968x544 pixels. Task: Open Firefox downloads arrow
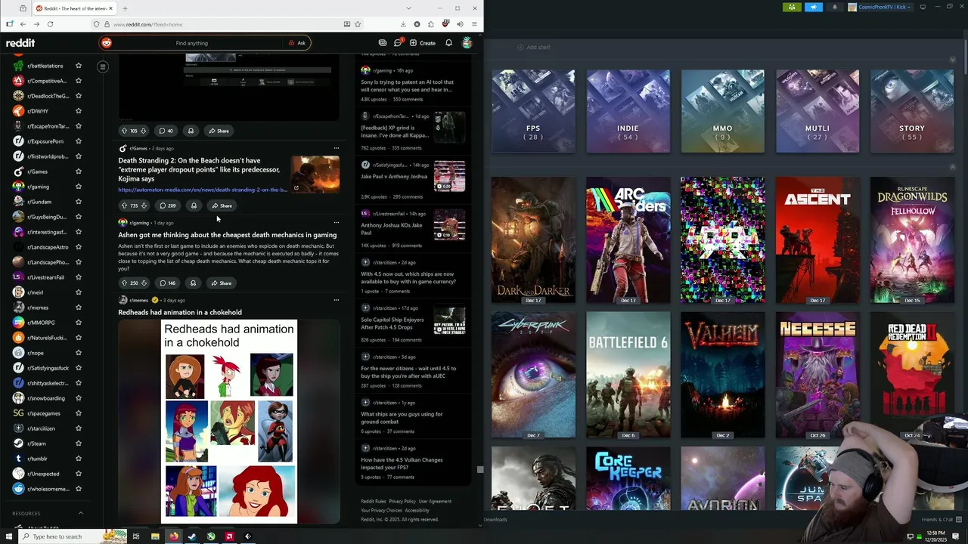click(x=403, y=24)
